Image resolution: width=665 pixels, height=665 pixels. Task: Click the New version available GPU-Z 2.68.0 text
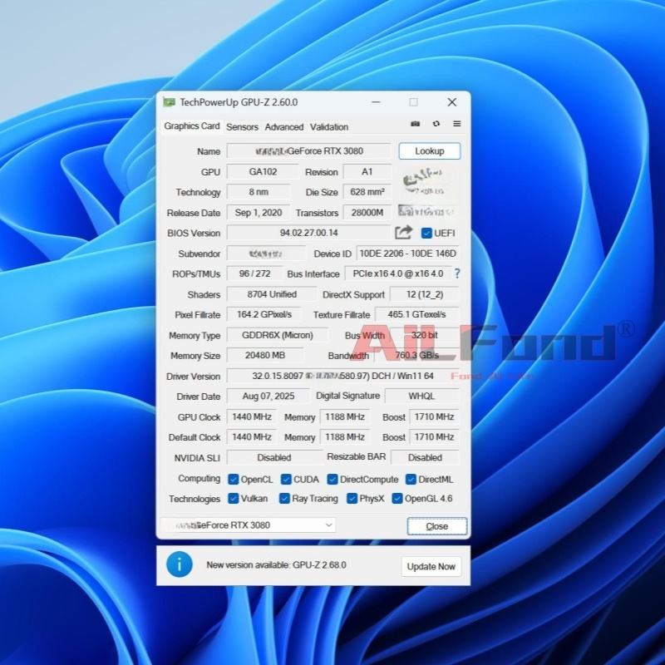click(x=276, y=565)
